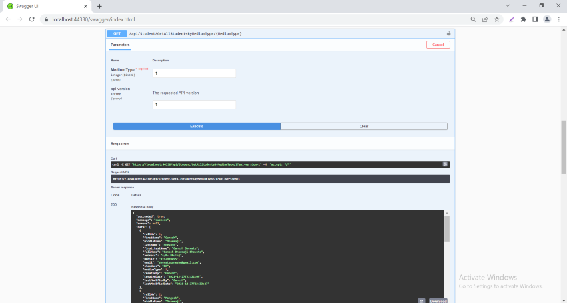Open the browser zoom magnifier icon
The height and width of the screenshot is (303, 567).
tap(473, 19)
